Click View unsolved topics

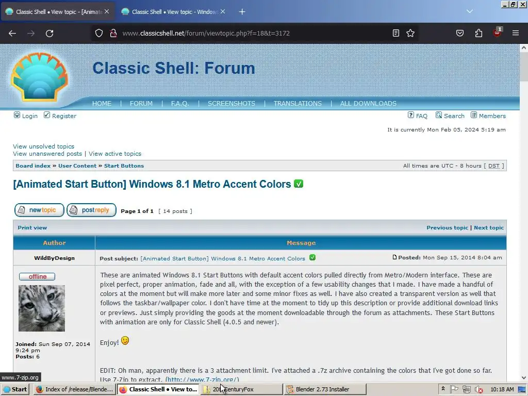pyautogui.click(x=43, y=146)
